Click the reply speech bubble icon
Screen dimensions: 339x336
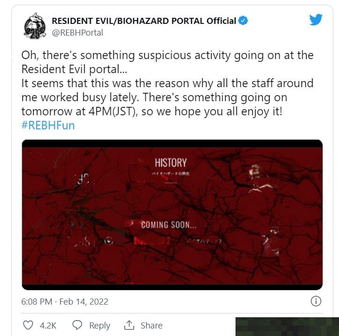click(77, 325)
